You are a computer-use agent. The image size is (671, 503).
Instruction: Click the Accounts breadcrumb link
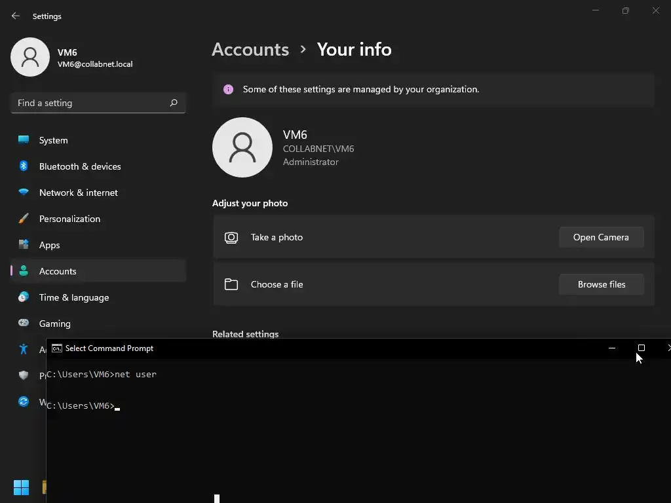(x=250, y=50)
